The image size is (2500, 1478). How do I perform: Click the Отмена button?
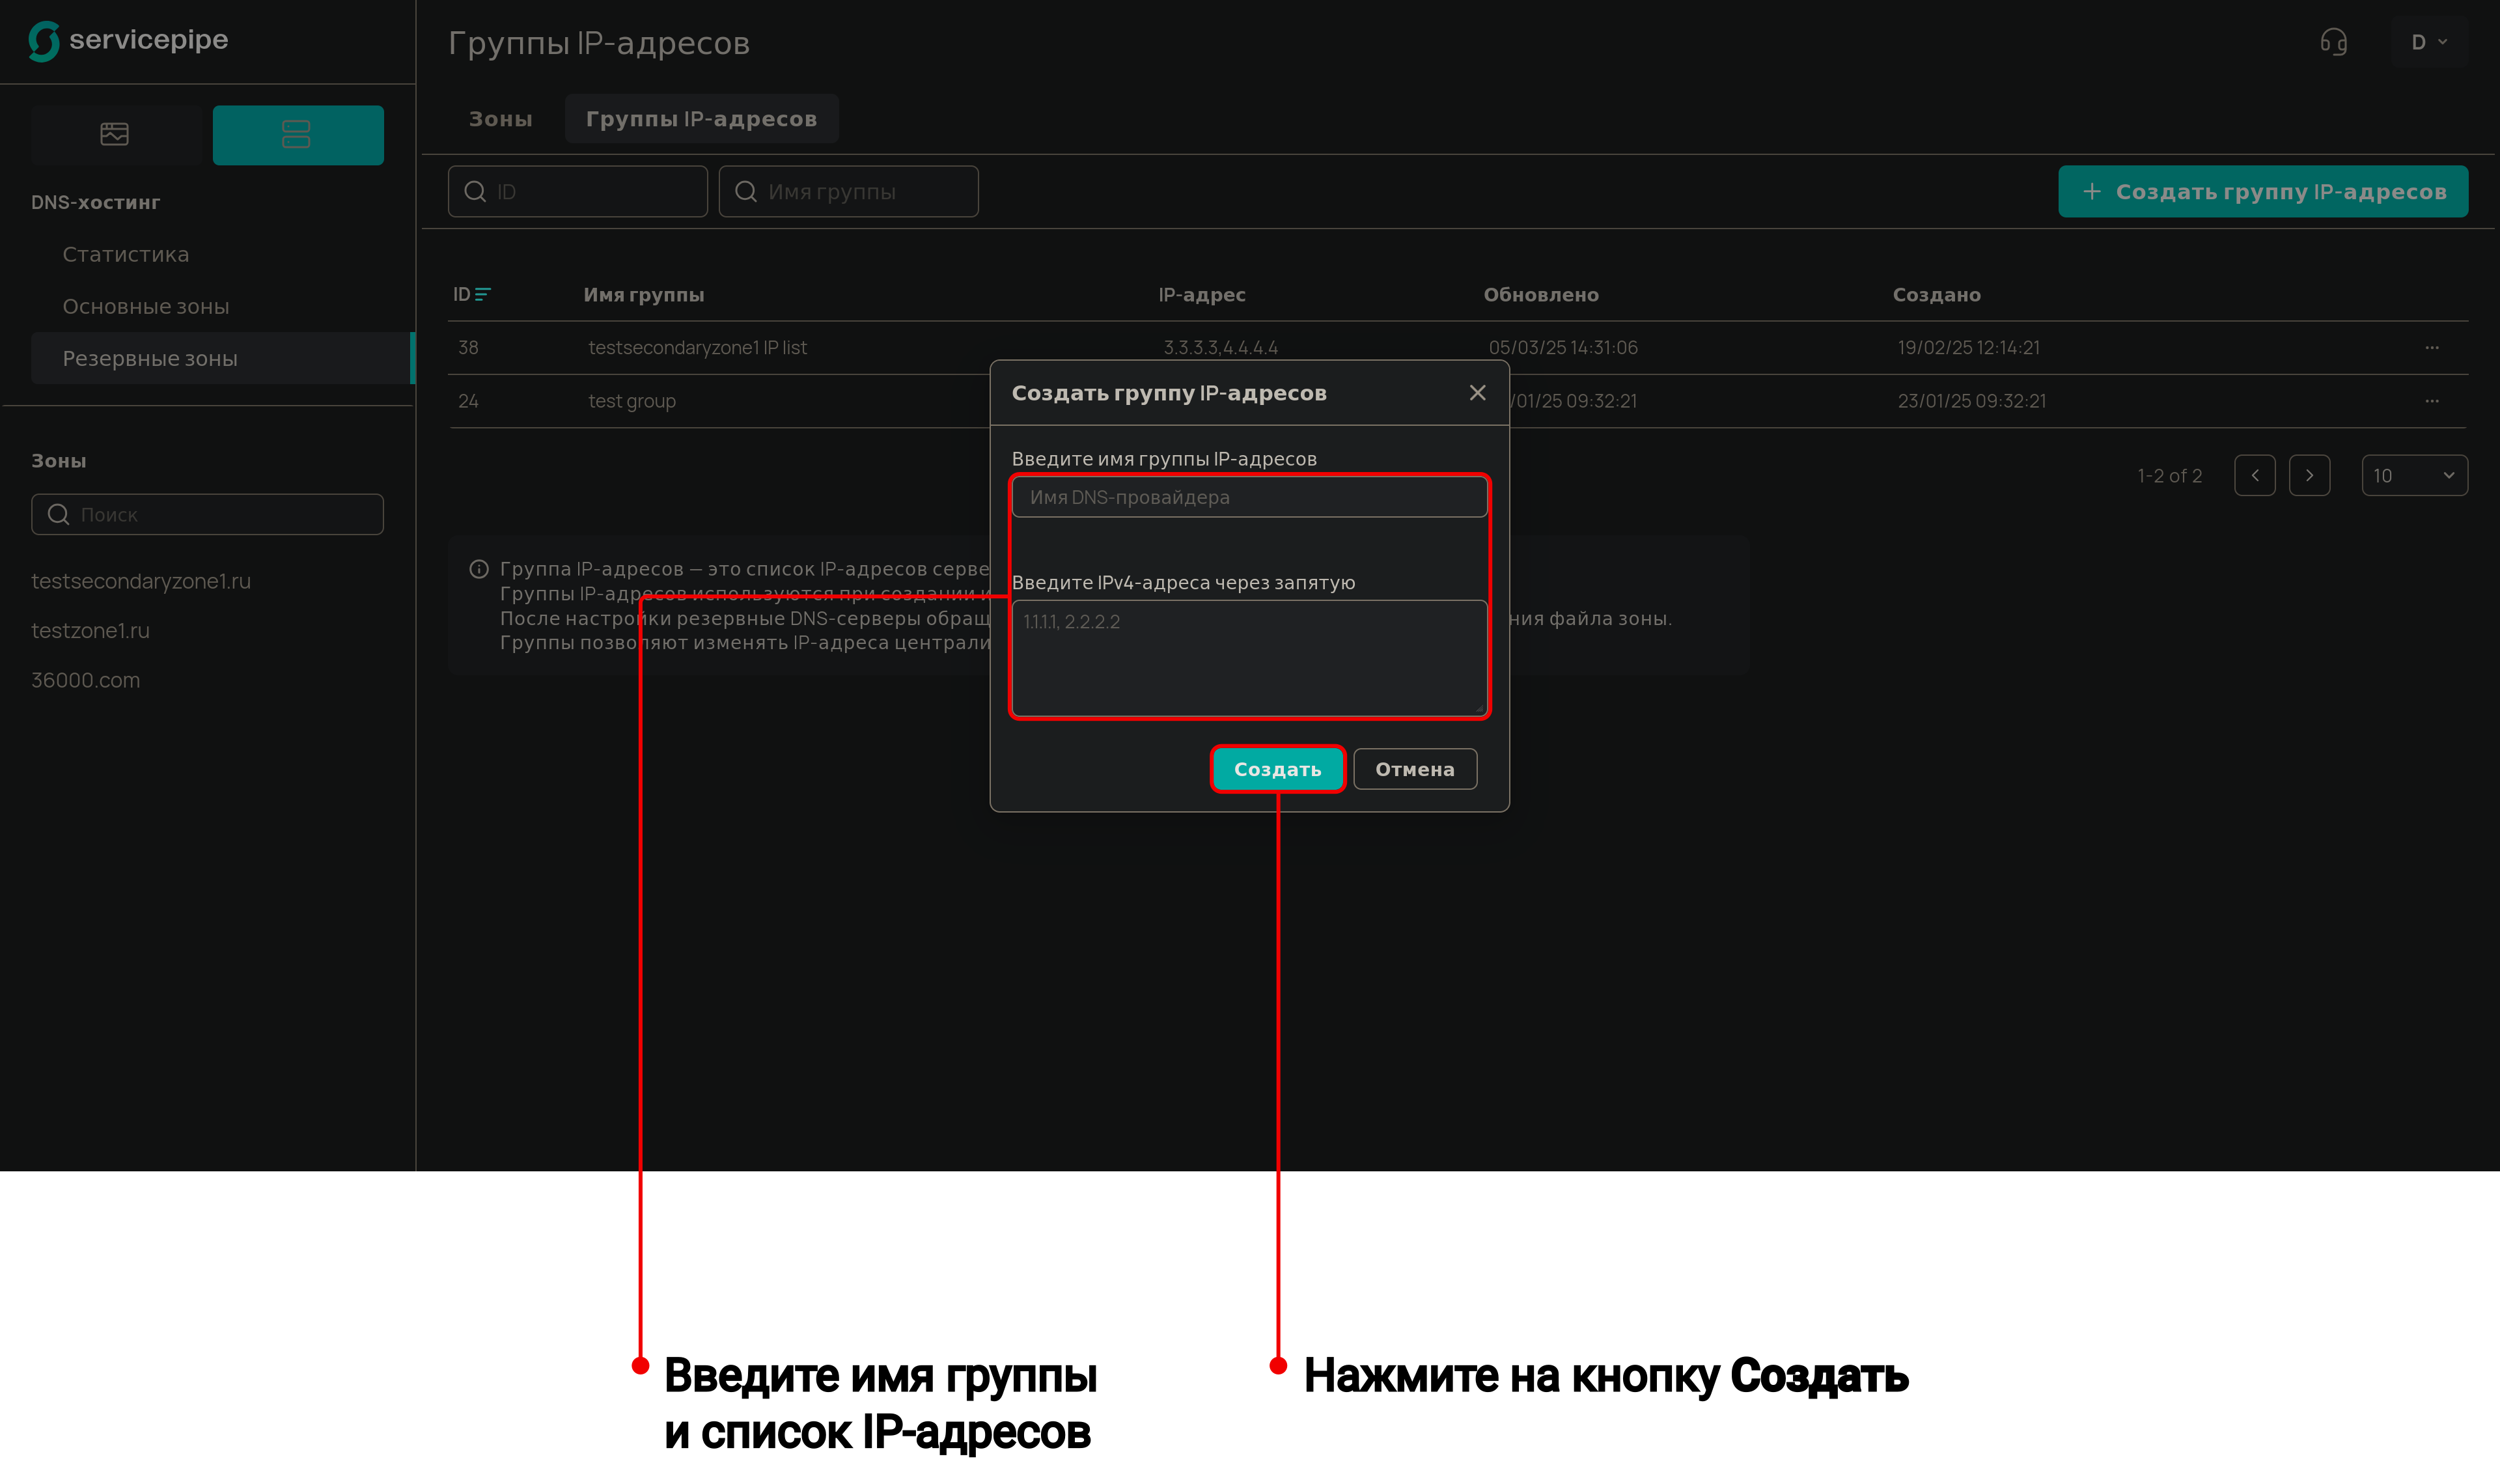click(1414, 769)
